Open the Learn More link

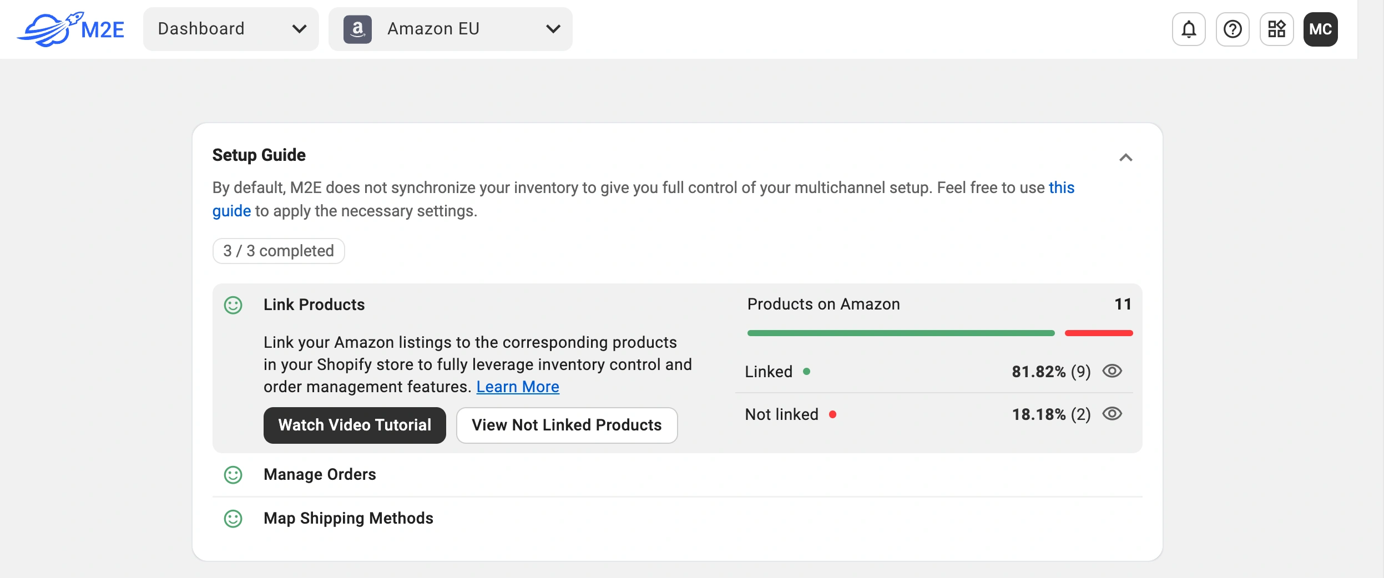click(x=518, y=387)
